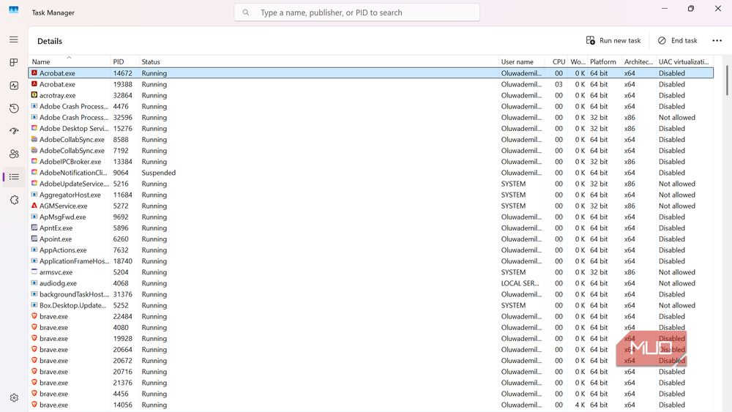Screen dimensions: 732x412
Task: Select the Apoint.exe process name
Action: point(56,239)
